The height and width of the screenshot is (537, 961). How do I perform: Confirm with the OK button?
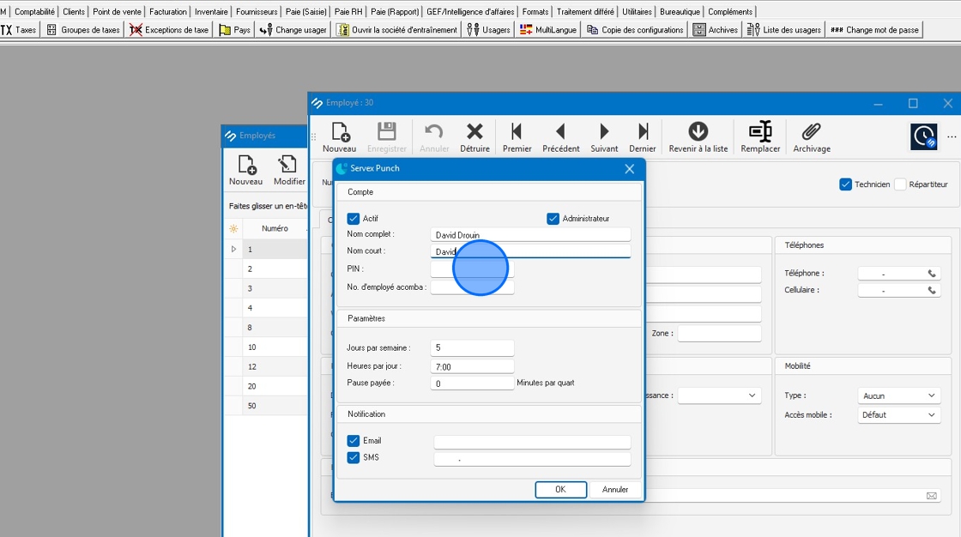point(560,490)
